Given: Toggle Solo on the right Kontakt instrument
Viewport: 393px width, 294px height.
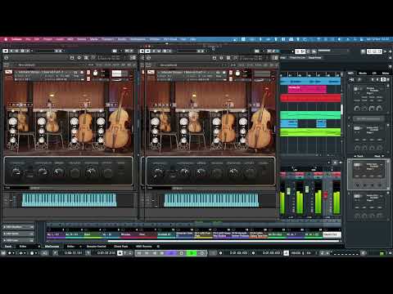Looking at the screenshot, I should pyautogui.click(x=231, y=73).
